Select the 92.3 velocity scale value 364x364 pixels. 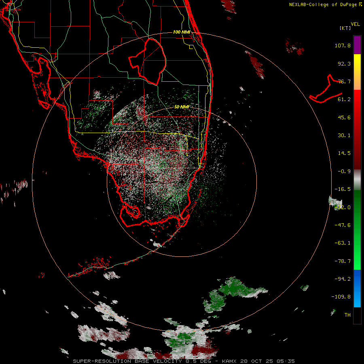coord(344,63)
